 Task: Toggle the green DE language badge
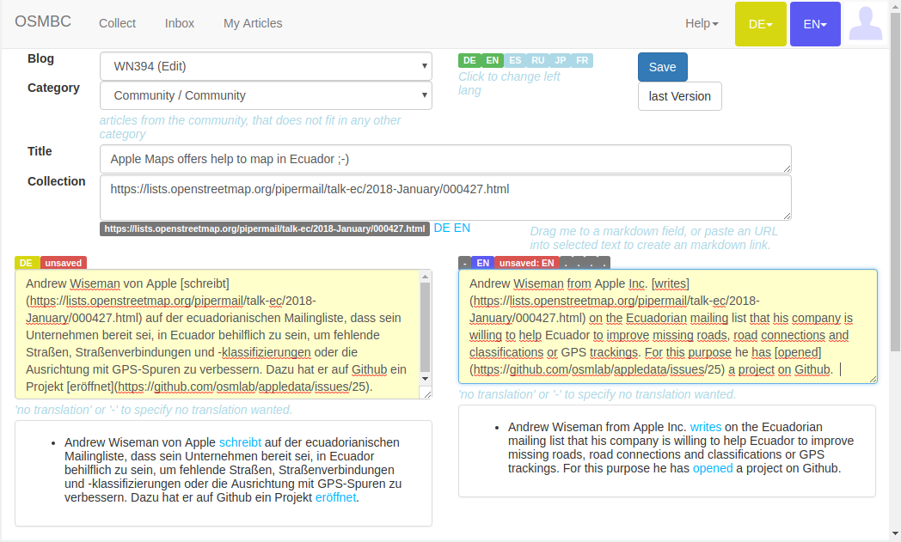tap(469, 60)
